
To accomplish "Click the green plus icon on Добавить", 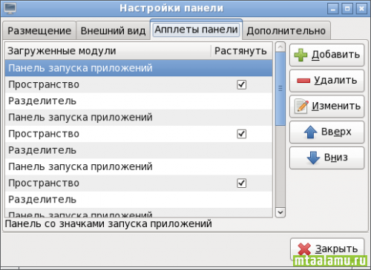I will click(x=301, y=55).
